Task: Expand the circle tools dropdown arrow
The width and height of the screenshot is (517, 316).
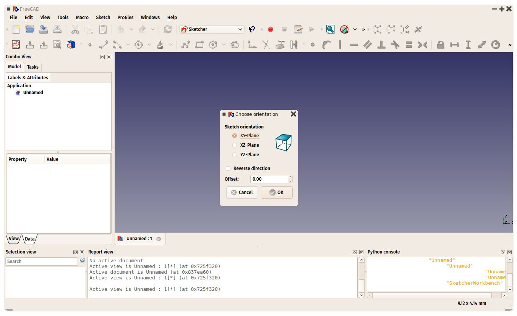Action: click(149, 45)
